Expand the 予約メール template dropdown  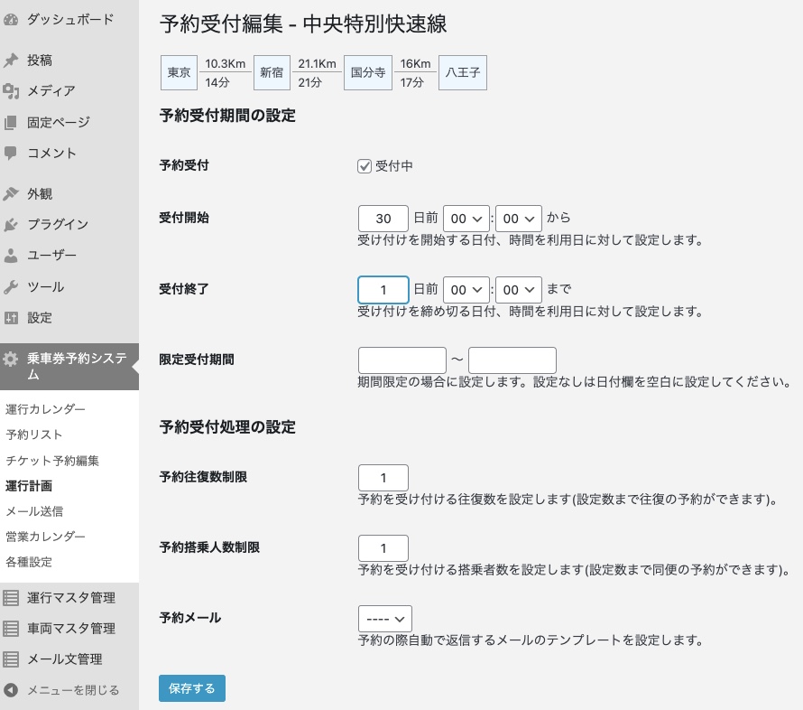coord(384,619)
